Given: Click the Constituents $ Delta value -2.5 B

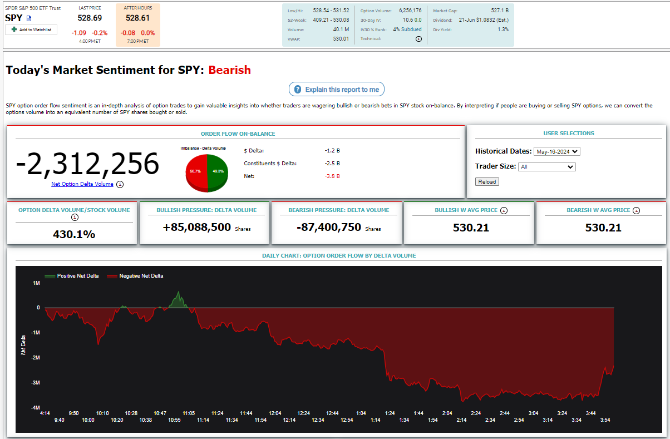Looking at the screenshot, I should point(332,164).
